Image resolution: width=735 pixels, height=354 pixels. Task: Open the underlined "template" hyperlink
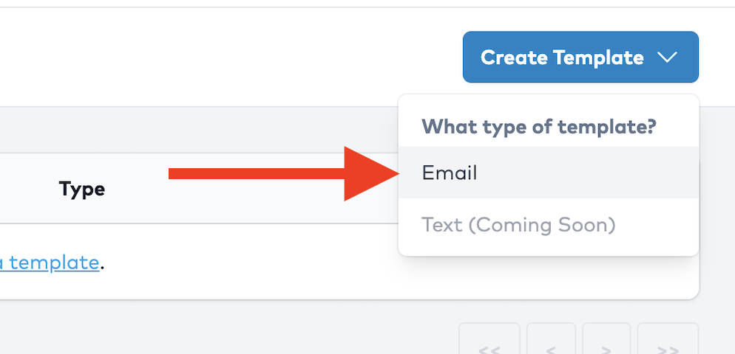[x=50, y=262]
